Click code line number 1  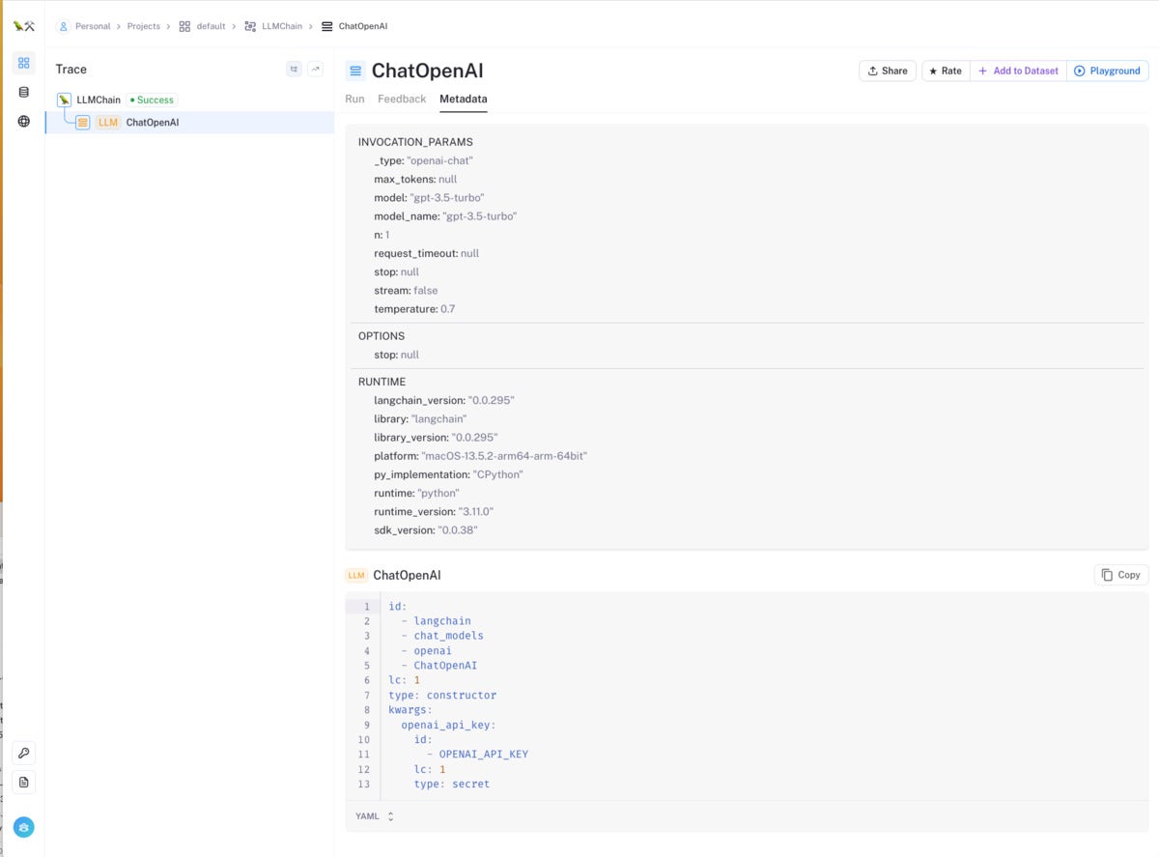[x=367, y=607]
